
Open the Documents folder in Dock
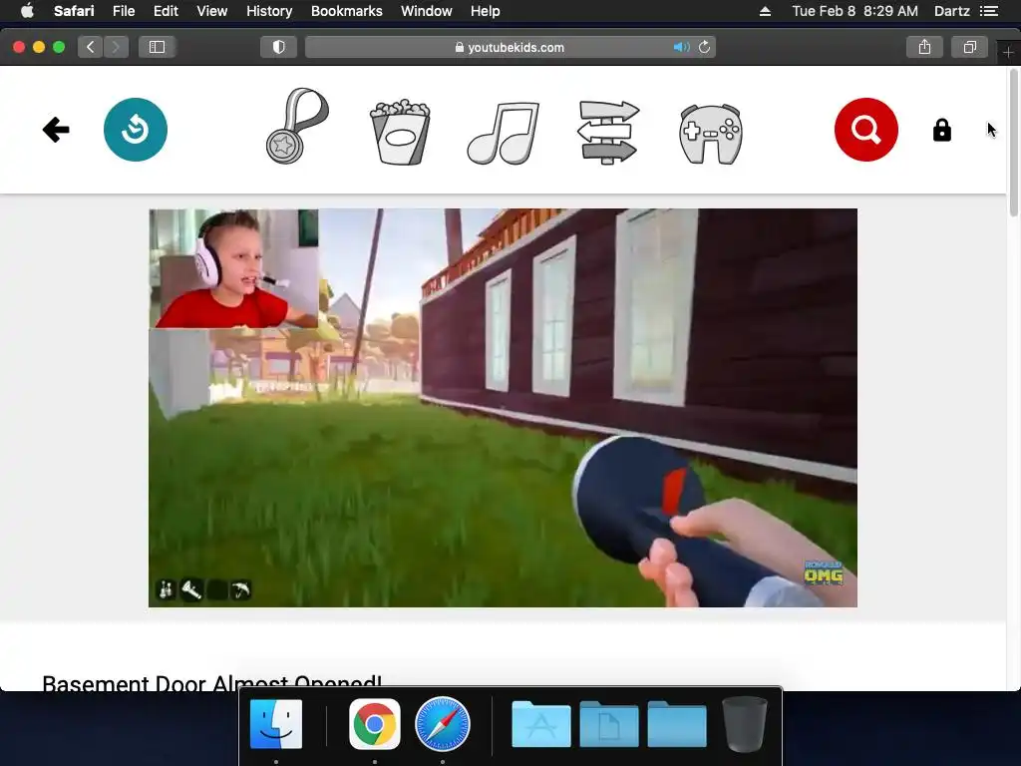609,724
